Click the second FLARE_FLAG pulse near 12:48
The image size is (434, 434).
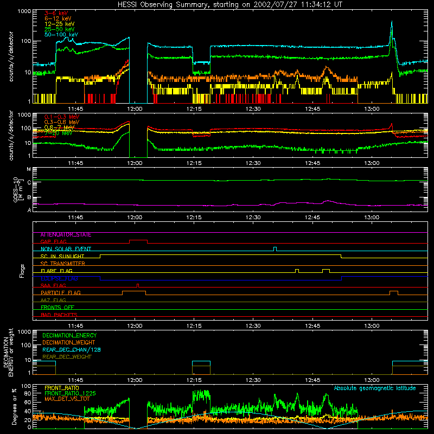tap(326, 271)
